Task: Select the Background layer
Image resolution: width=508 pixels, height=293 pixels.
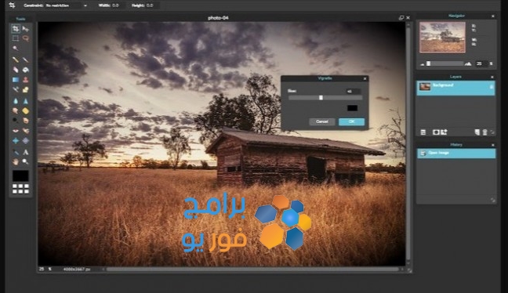Action: pos(455,88)
